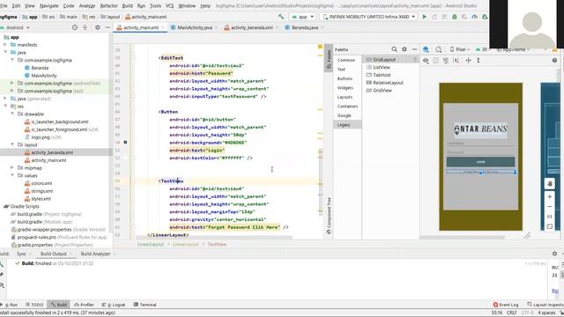This screenshot has width=564, height=317.
Task: Open colors.xml in the project tree
Action: point(41,183)
